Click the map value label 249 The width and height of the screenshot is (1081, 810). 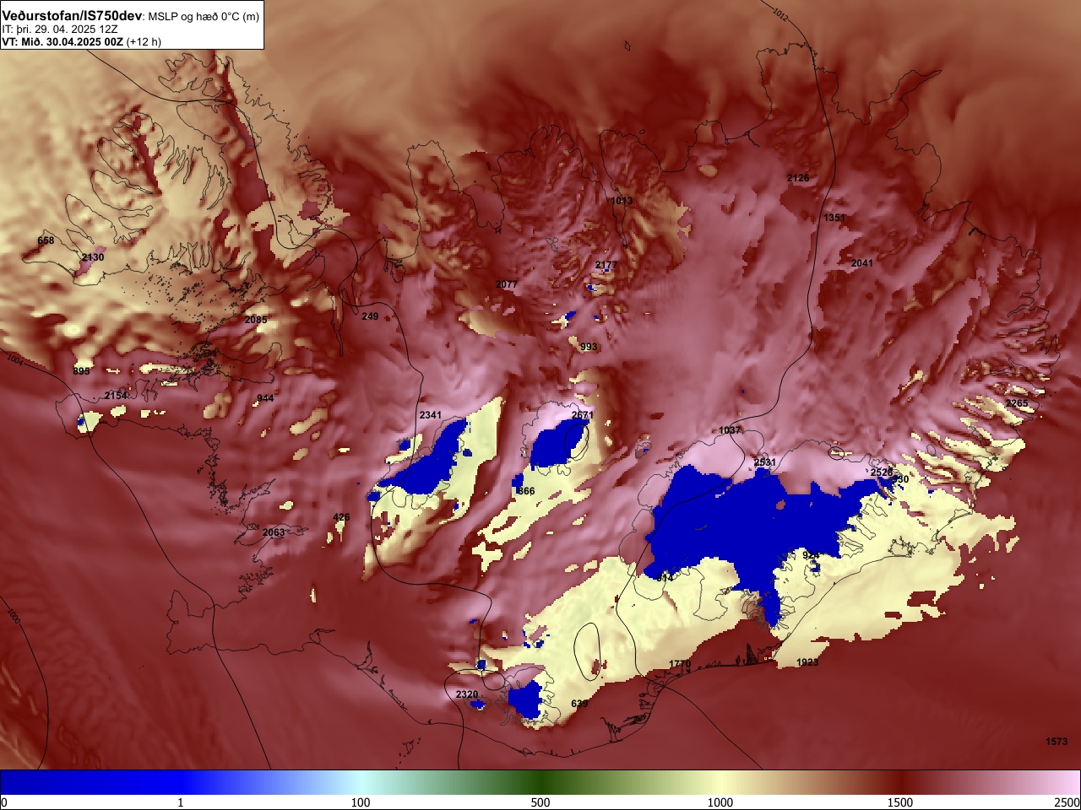[370, 316]
